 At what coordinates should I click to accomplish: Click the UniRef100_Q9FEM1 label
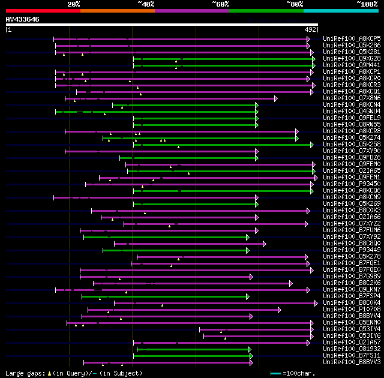click(x=352, y=178)
